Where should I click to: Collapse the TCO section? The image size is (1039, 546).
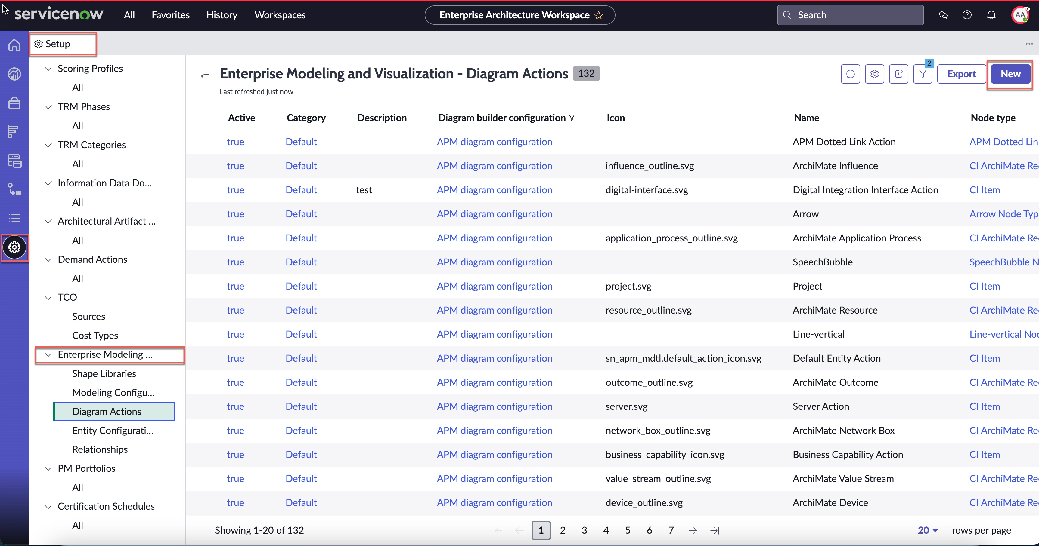click(48, 297)
